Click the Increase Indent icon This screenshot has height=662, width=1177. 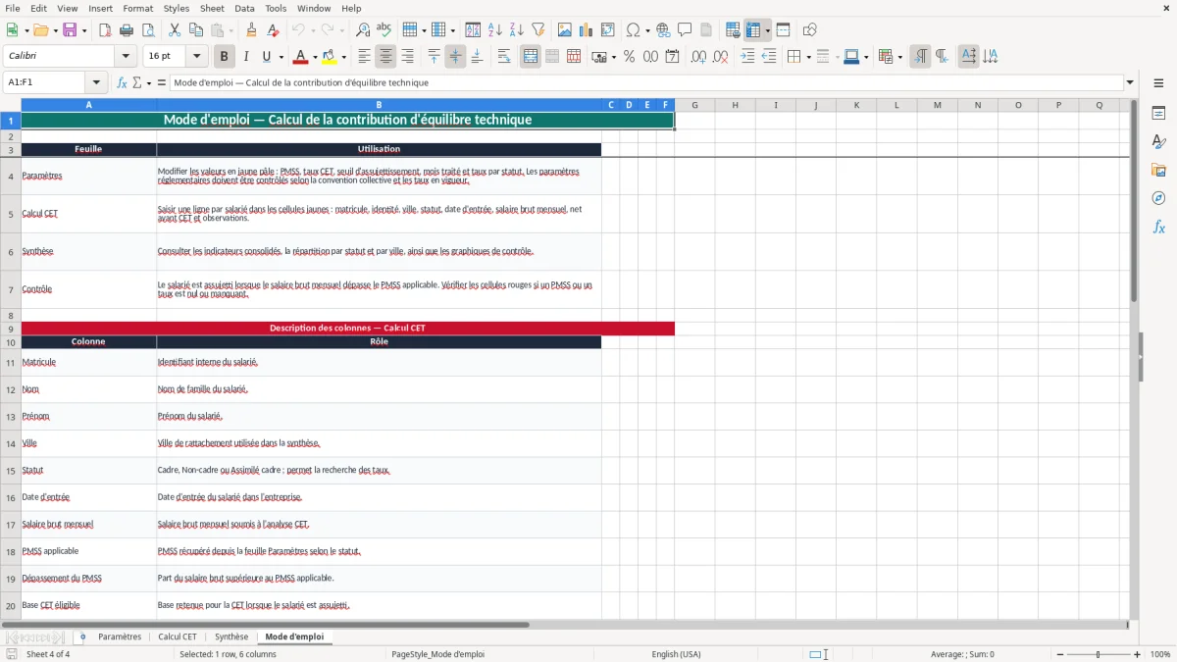pos(747,57)
